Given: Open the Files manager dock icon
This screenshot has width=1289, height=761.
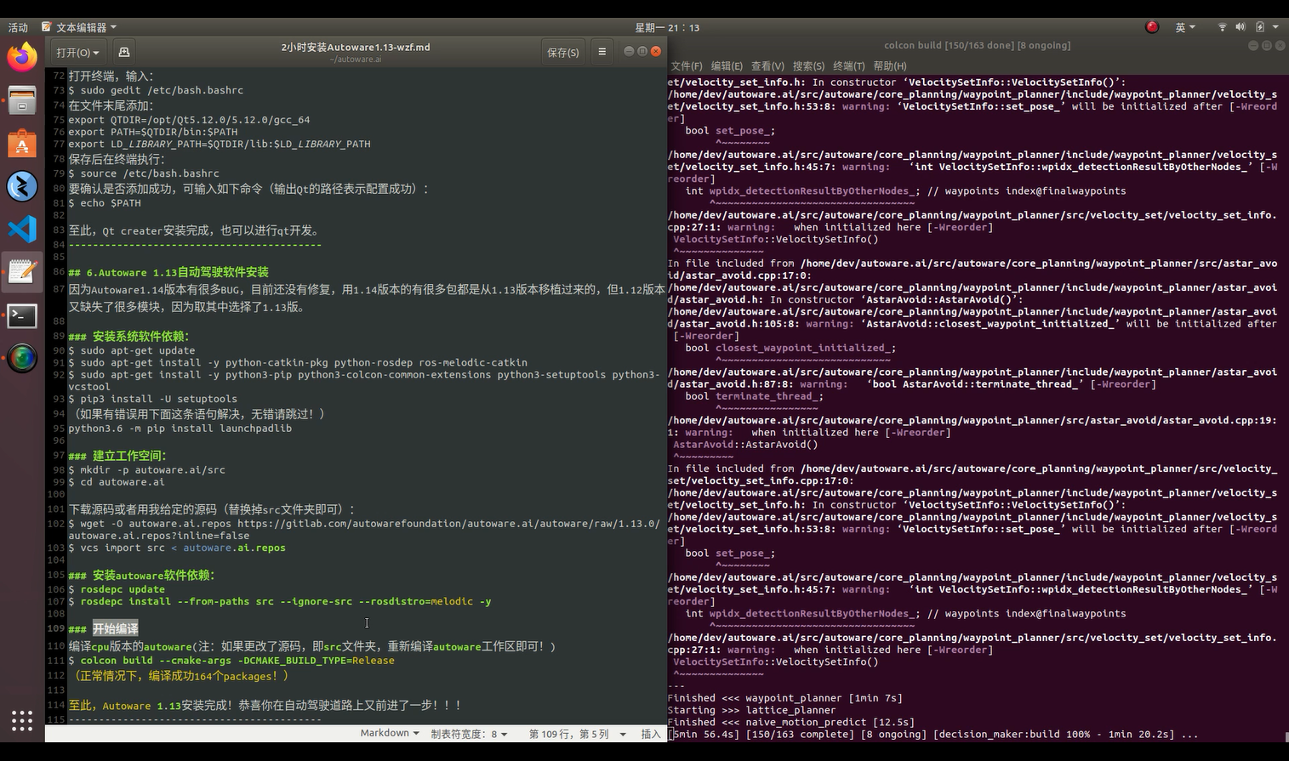Looking at the screenshot, I should pos(22,101).
